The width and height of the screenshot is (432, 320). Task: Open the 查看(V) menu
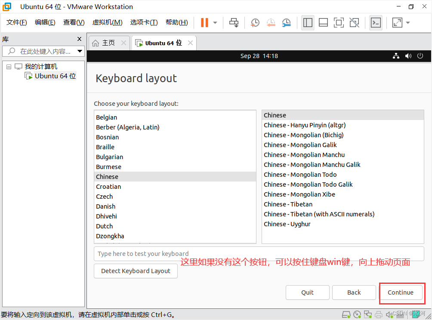click(74, 22)
